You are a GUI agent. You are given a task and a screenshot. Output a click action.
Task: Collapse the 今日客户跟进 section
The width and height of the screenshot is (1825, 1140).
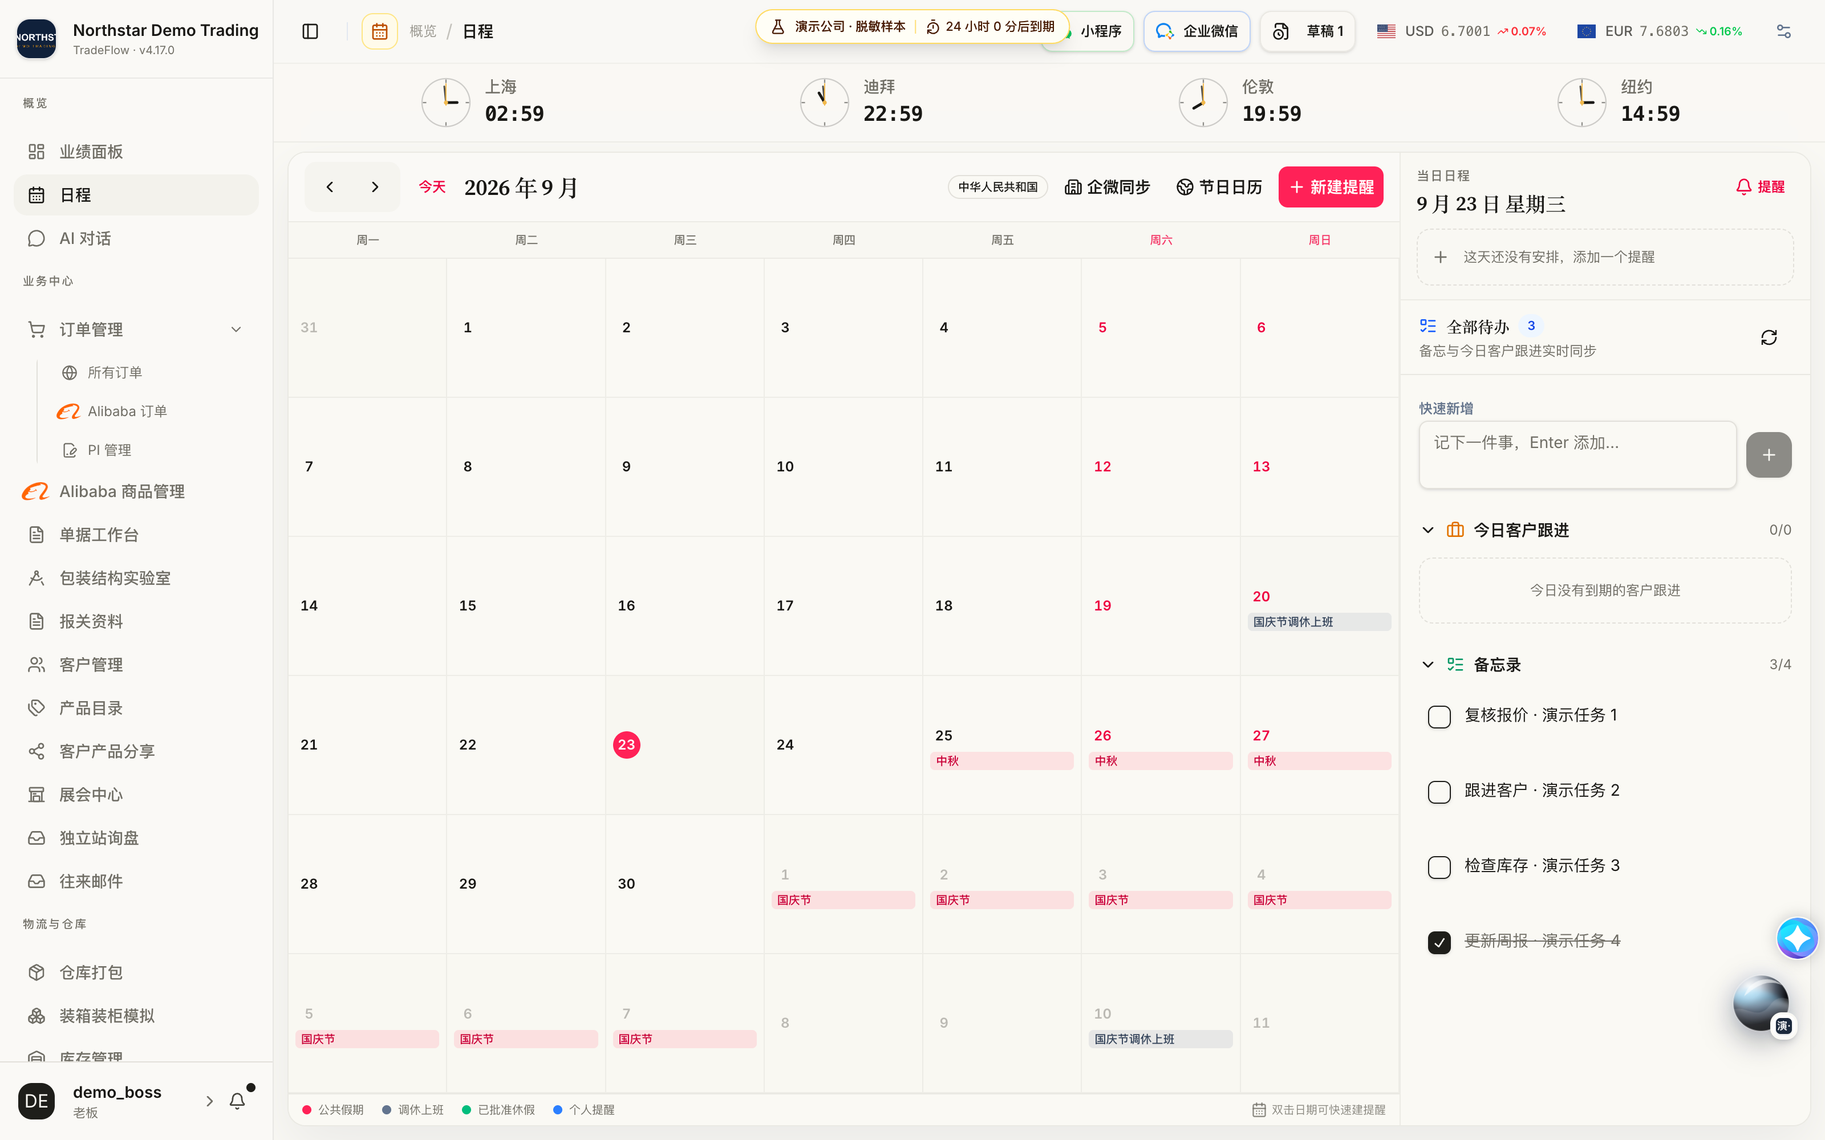click(1427, 530)
